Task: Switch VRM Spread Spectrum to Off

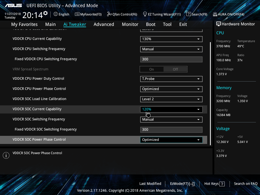Action: [175, 69]
